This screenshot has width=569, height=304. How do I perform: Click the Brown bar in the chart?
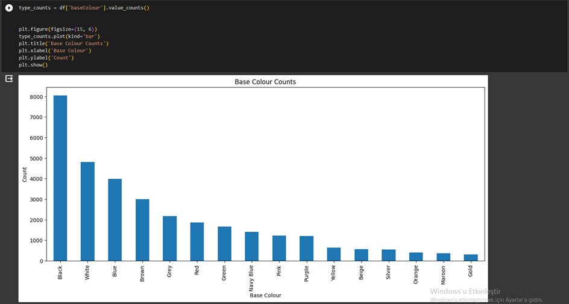coord(142,230)
